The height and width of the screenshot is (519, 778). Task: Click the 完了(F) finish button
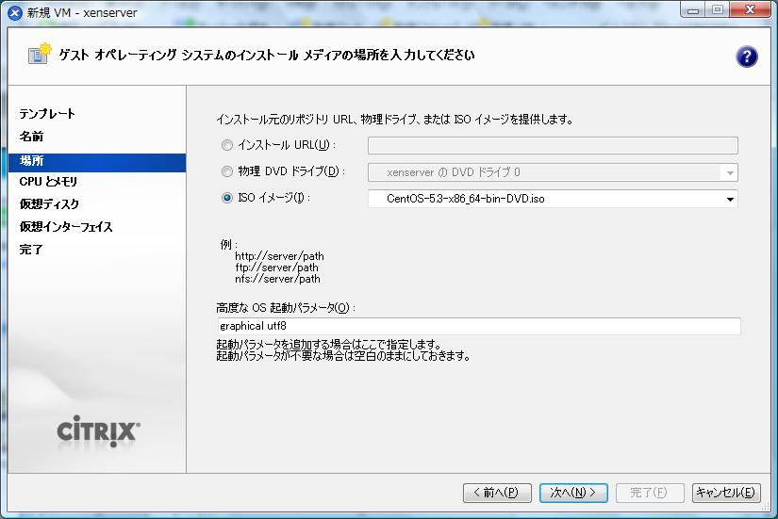pyautogui.click(x=650, y=493)
